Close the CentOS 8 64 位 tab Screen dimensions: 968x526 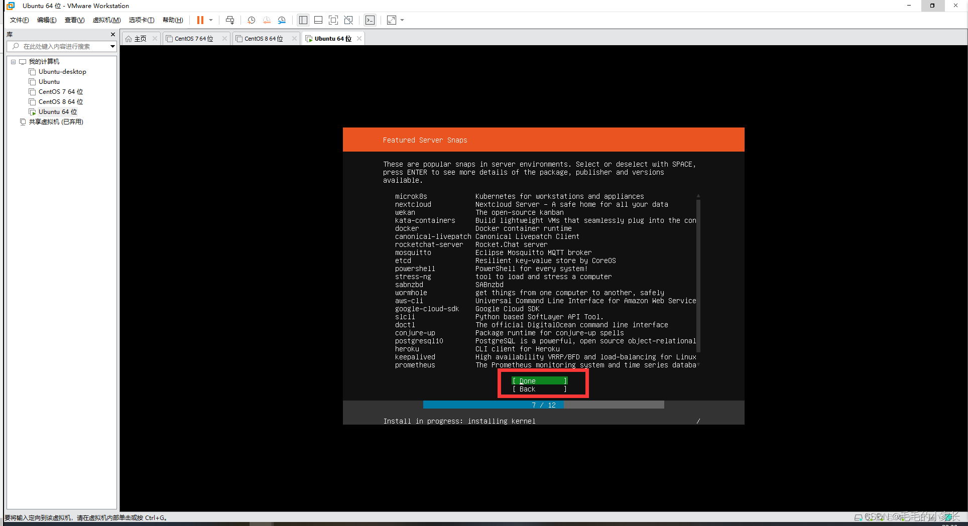(295, 39)
